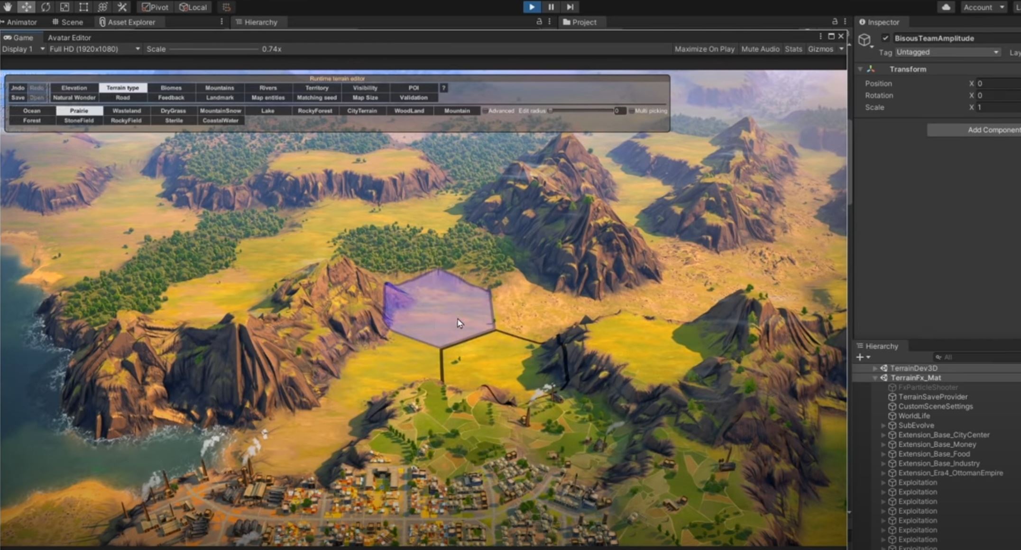Screen dimensions: 1021x550
Task: Toggle the BisousTeamAmplitude active checkbox
Action: [885, 38]
